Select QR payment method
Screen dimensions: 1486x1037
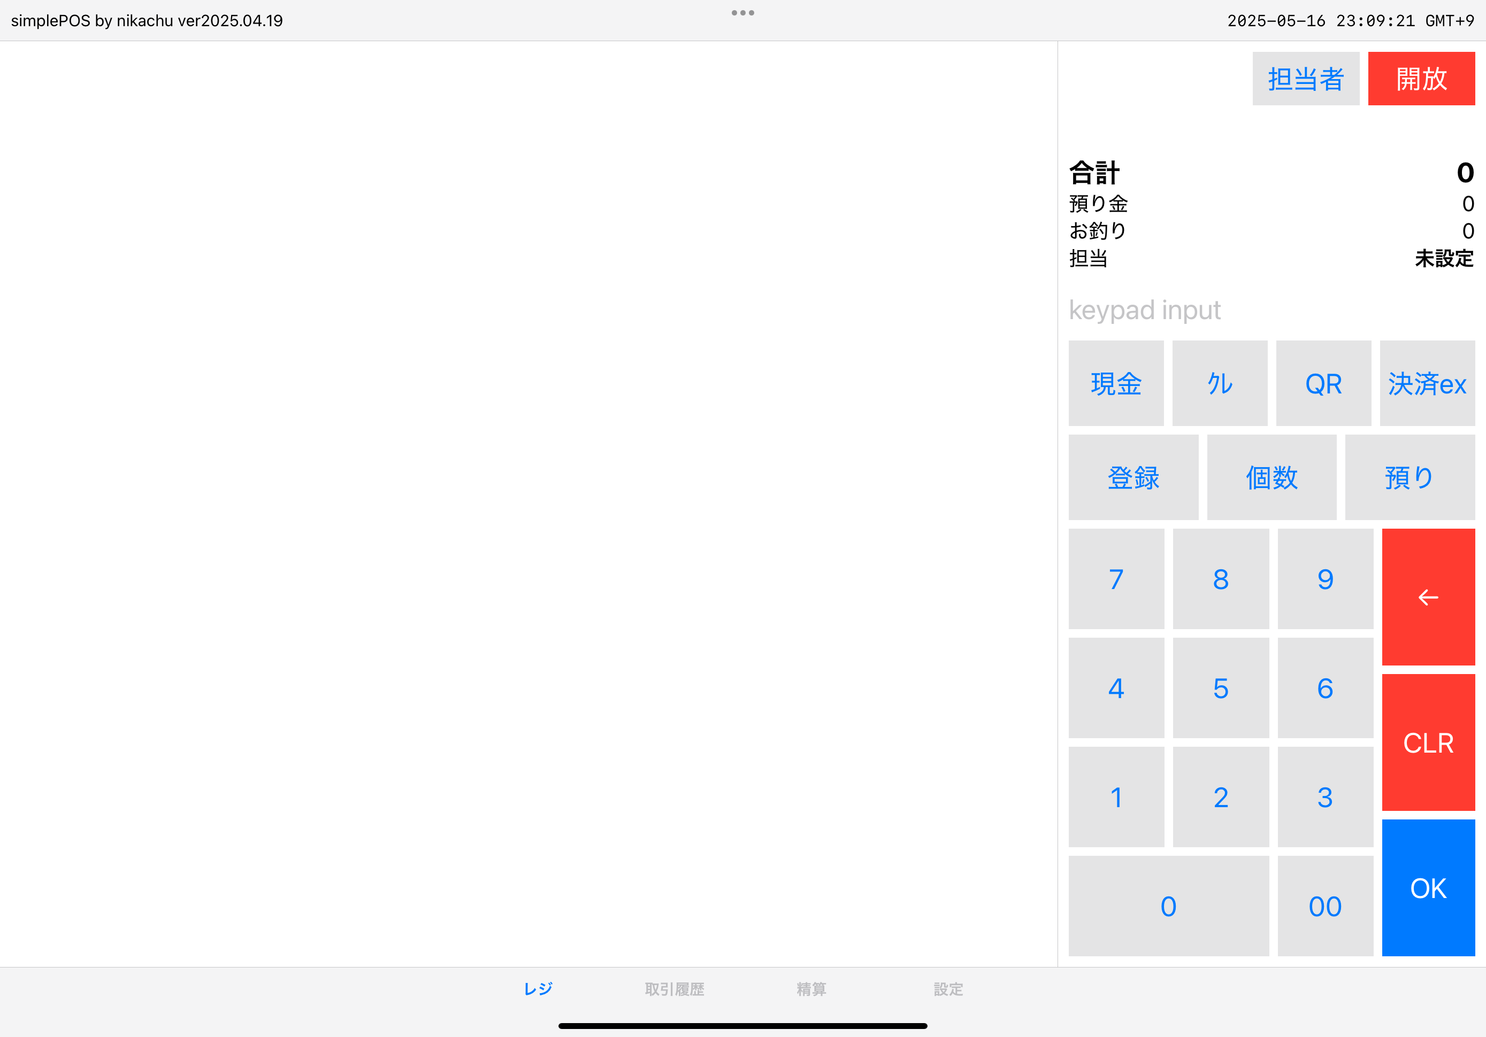point(1323,384)
